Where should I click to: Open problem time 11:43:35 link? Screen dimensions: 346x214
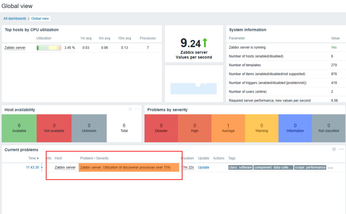[x=32, y=167]
